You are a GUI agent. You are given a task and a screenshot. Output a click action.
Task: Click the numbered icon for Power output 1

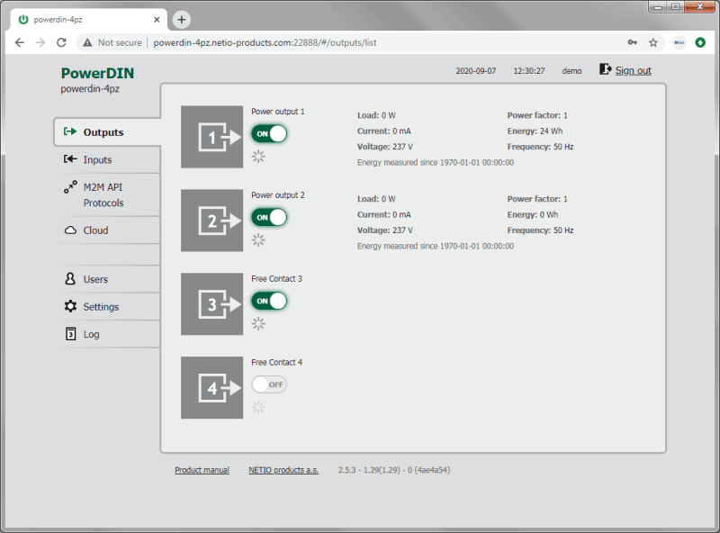[212, 137]
